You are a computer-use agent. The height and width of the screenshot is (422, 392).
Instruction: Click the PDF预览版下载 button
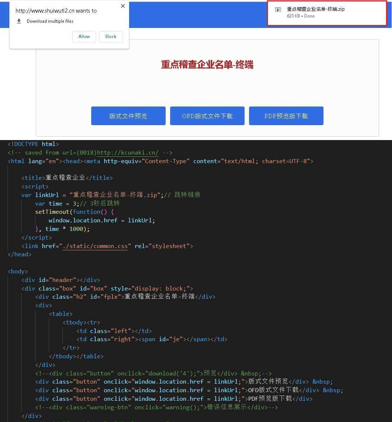coord(286,116)
